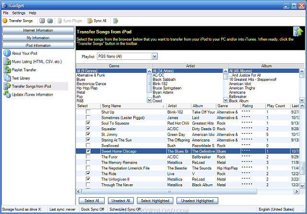The width and height of the screenshot is (307, 214).
Task: Click the Text Library sidebar icon
Action: tap(7, 78)
